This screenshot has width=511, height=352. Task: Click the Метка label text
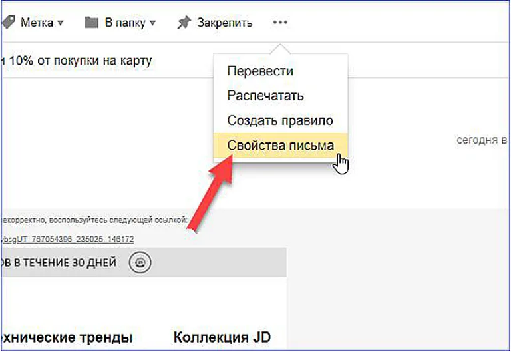(x=37, y=23)
